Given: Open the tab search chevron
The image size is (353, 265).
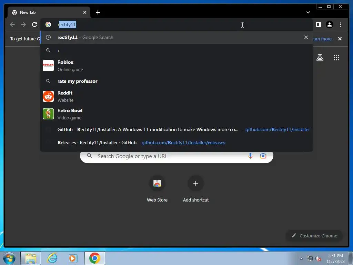Looking at the screenshot, I should [308, 12].
